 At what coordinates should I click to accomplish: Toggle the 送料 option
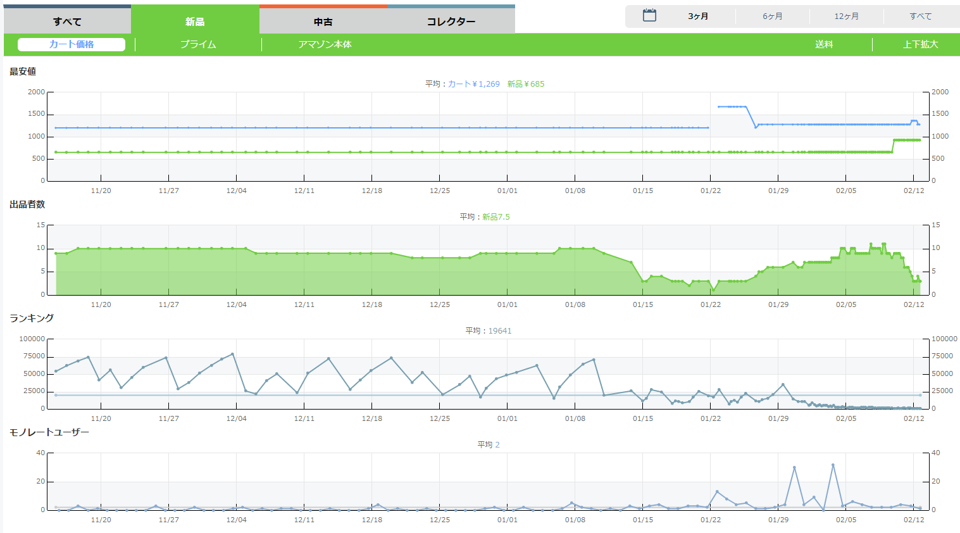pyautogui.click(x=823, y=44)
